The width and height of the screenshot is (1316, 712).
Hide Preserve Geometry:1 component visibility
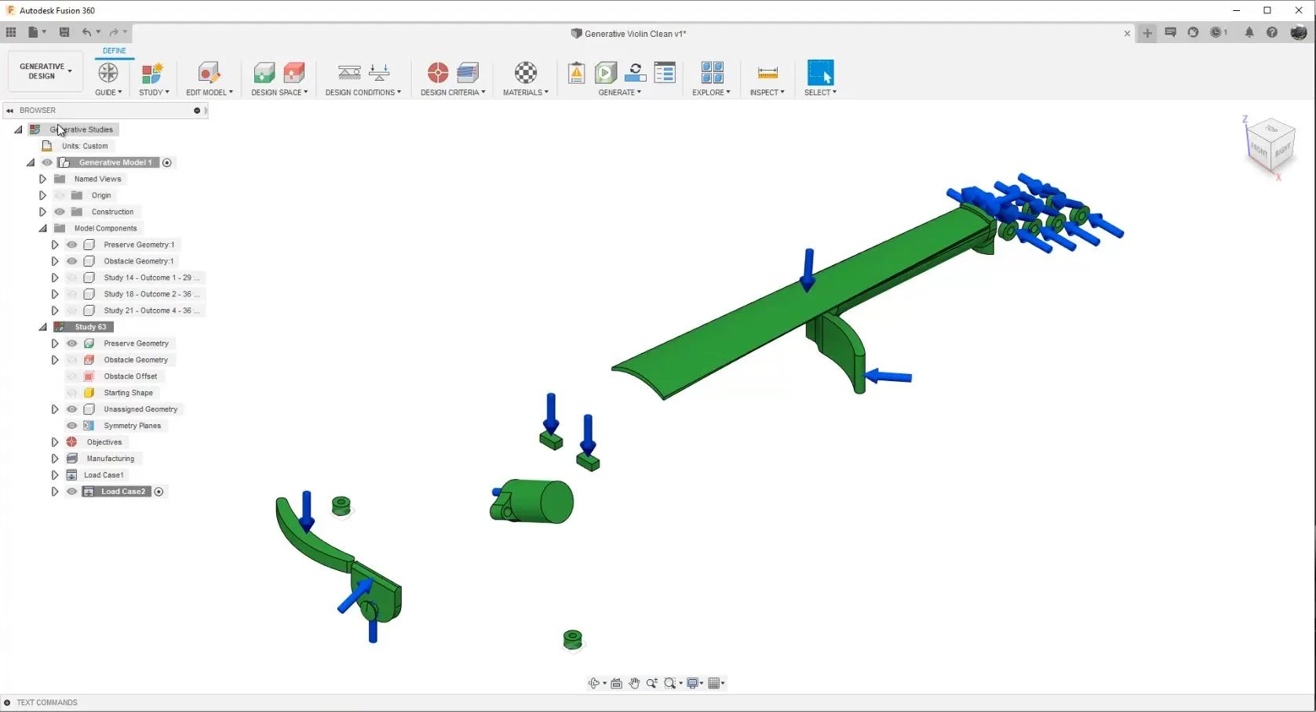coord(72,245)
